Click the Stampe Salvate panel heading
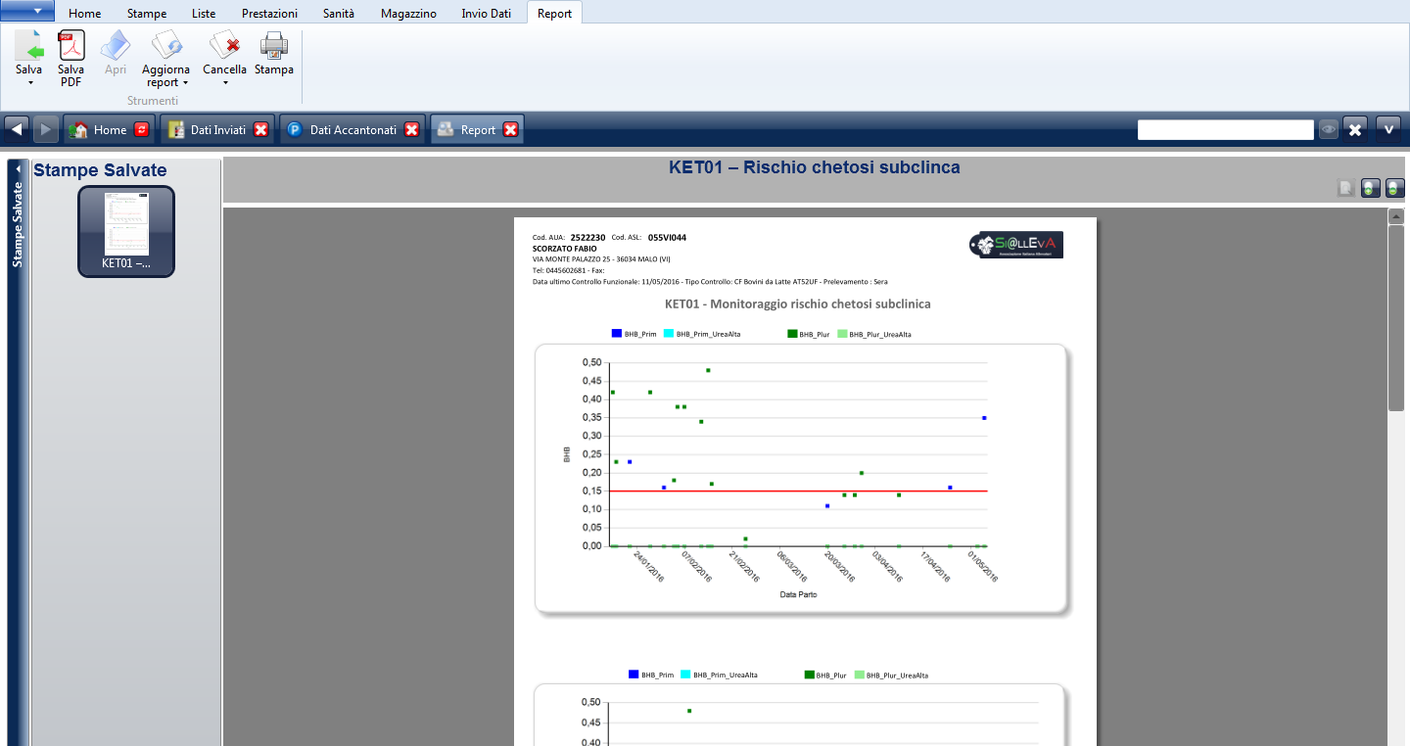 100,170
